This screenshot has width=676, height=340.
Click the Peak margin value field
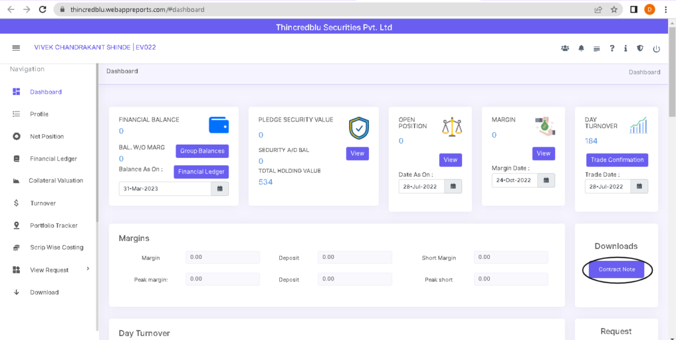coord(223,279)
